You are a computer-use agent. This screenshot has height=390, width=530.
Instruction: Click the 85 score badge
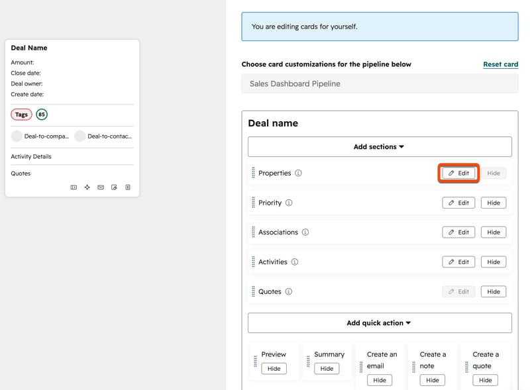42,115
